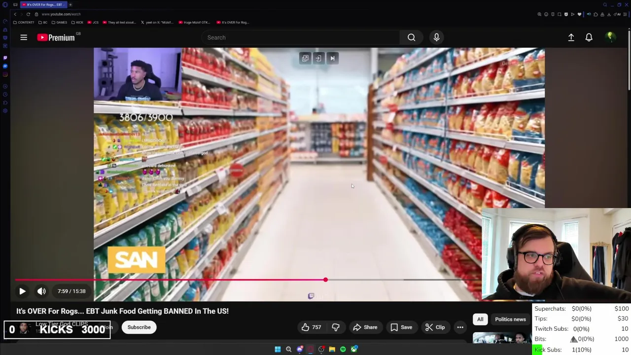Play the paused video
Viewport: 631px width, 355px height.
[22, 291]
